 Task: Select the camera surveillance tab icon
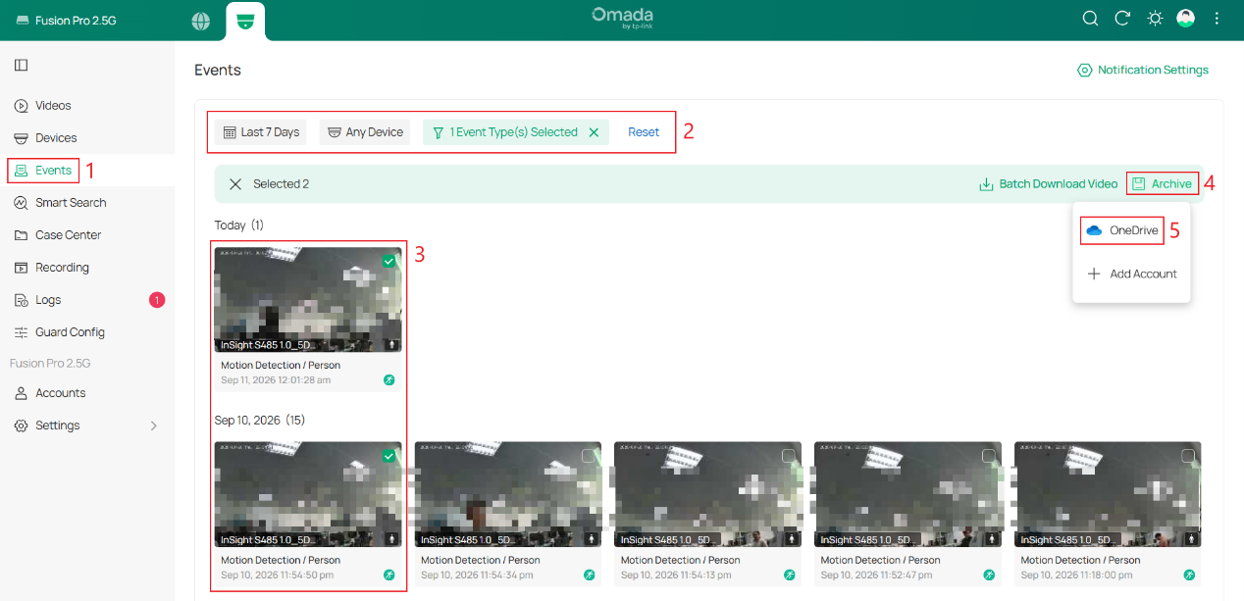point(245,21)
